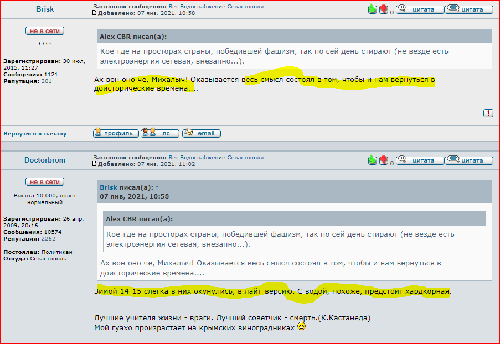The height and width of the screenshot is (344, 500).
Task: Multi-quote Brisk's post with second цитата button
Action: pos(469,9)
